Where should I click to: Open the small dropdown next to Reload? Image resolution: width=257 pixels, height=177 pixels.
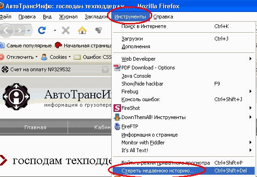tap(55, 30)
